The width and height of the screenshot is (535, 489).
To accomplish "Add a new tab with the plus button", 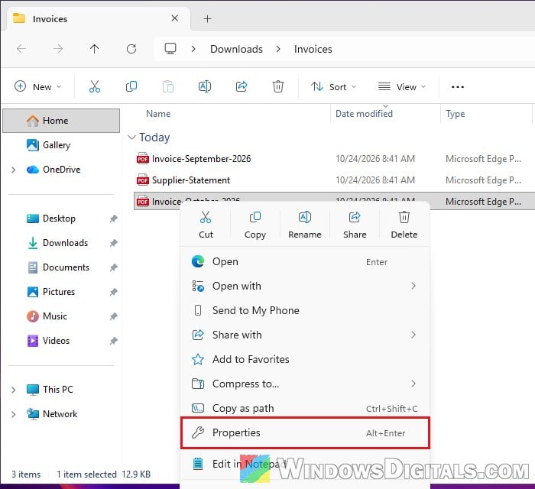I will click(207, 18).
